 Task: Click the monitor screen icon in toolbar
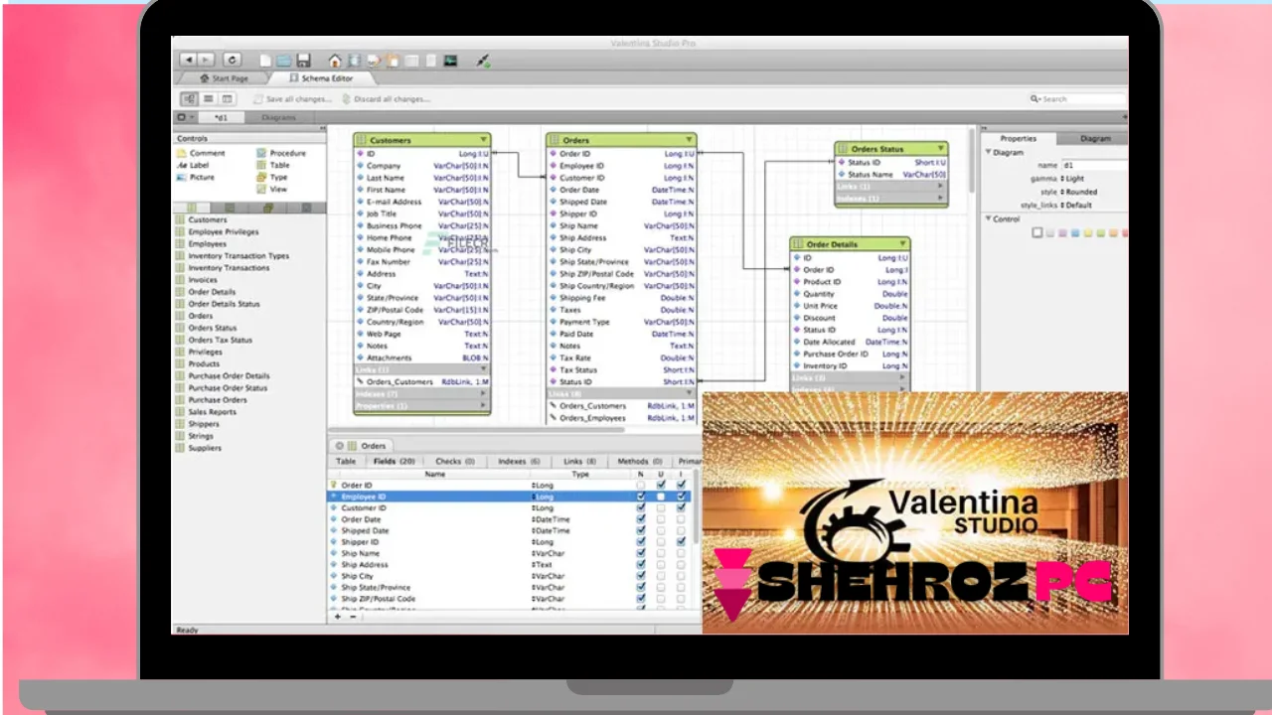click(450, 61)
